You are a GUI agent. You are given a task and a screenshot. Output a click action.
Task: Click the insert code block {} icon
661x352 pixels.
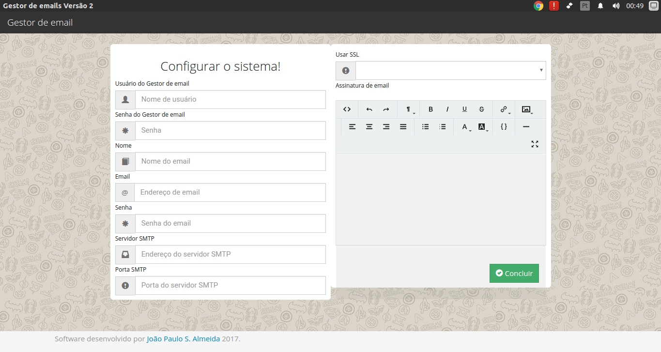point(504,126)
